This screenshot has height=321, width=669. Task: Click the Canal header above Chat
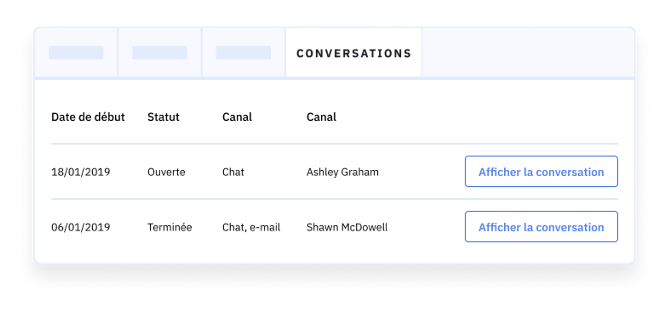click(237, 117)
